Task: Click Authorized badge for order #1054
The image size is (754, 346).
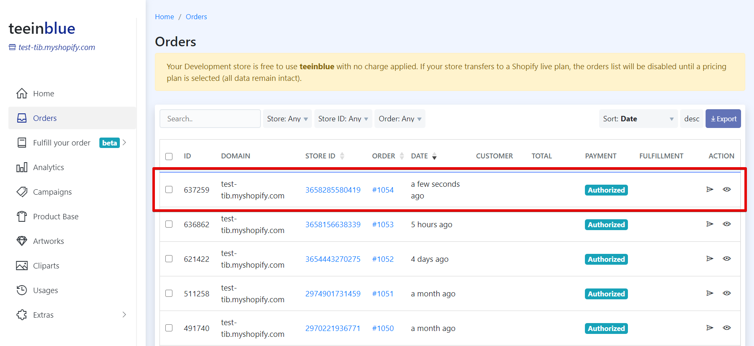Action: (606, 190)
